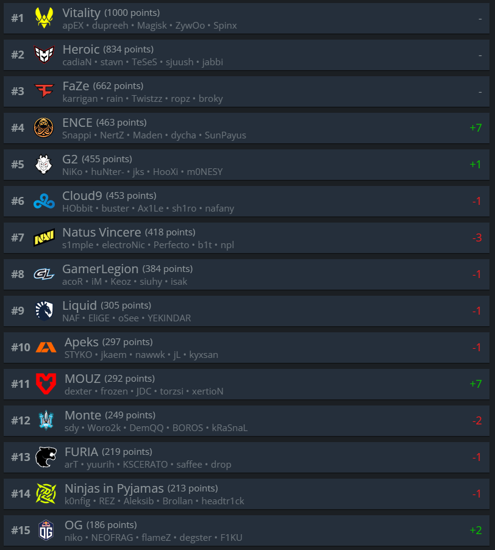The width and height of the screenshot is (495, 550).
Task: Open the Apeks team name link
Action: click(81, 342)
